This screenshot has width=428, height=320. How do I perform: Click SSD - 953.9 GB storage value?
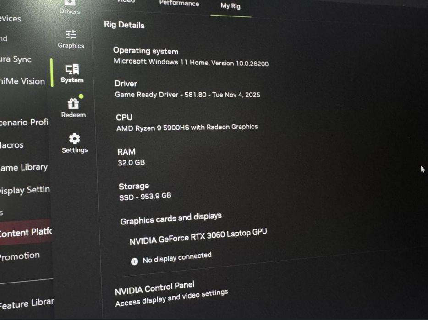(x=145, y=197)
